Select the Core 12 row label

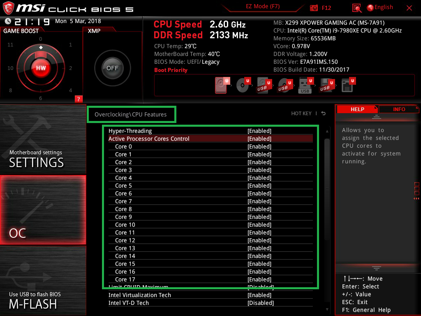(125, 240)
